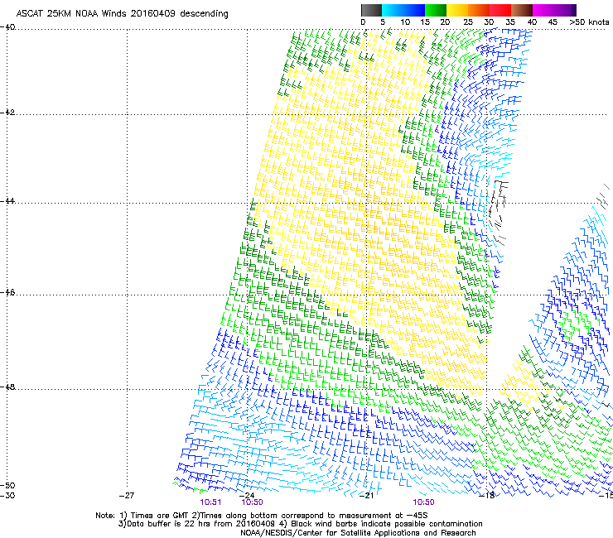Image resolution: width=613 pixels, height=538 pixels.
Task: Click the '-44' latitude axis label
Action: (x=7, y=201)
